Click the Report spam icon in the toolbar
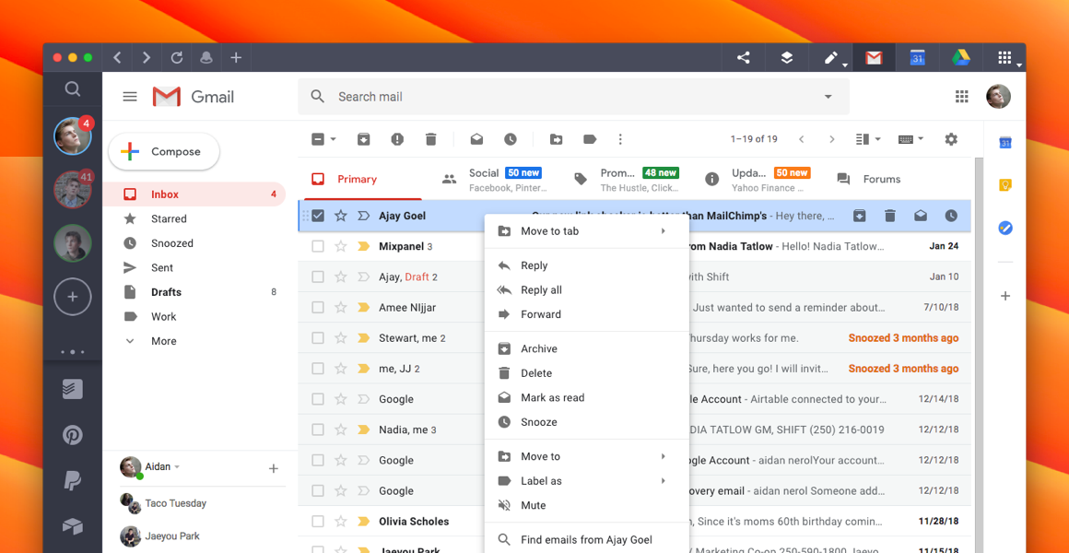Viewport: 1069px width, 553px height. pos(397,139)
